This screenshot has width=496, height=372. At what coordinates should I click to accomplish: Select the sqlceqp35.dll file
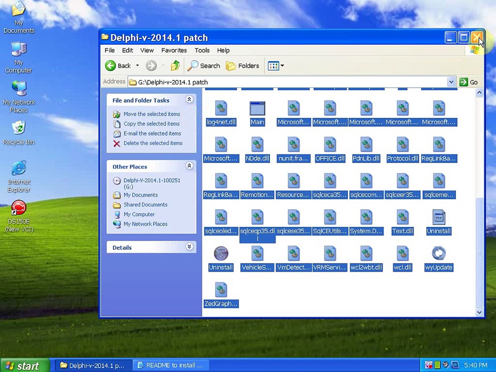tap(257, 226)
